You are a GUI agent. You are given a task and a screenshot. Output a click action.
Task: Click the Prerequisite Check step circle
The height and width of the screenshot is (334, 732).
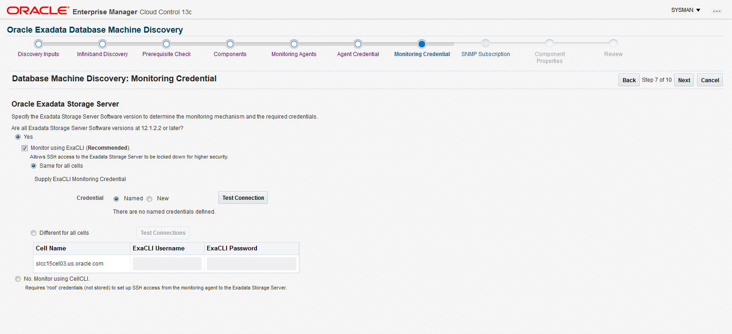166,44
